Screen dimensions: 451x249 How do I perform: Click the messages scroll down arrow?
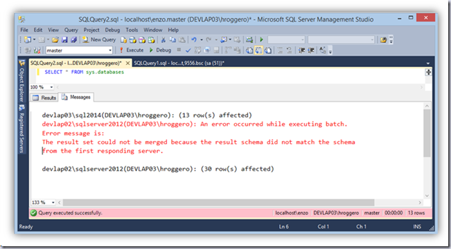click(427, 196)
